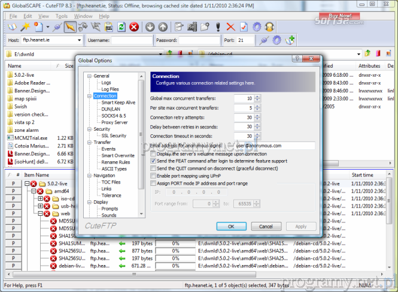This screenshot has height=292, width=398.
Task: Uncheck Send the FEAT command checkbox
Action: pos(153,161)
